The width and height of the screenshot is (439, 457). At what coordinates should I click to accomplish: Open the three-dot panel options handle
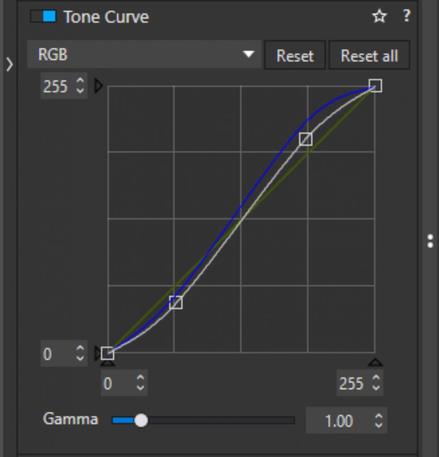[x=430, y=241]
